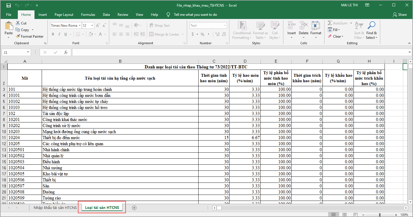
Task: Open the Page Layout ribbon tab
Action: [64, 15]
